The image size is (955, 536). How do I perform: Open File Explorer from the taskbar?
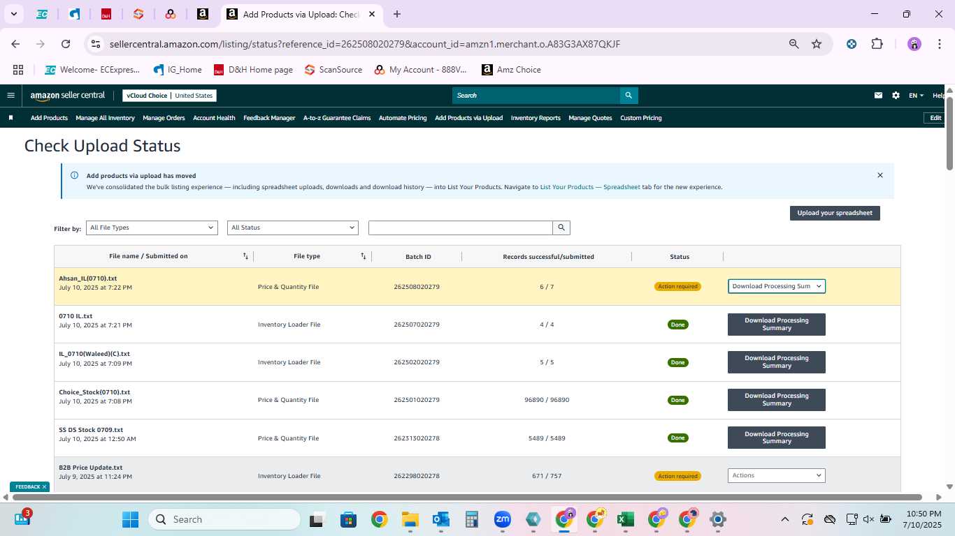click(x=410, y=519)
